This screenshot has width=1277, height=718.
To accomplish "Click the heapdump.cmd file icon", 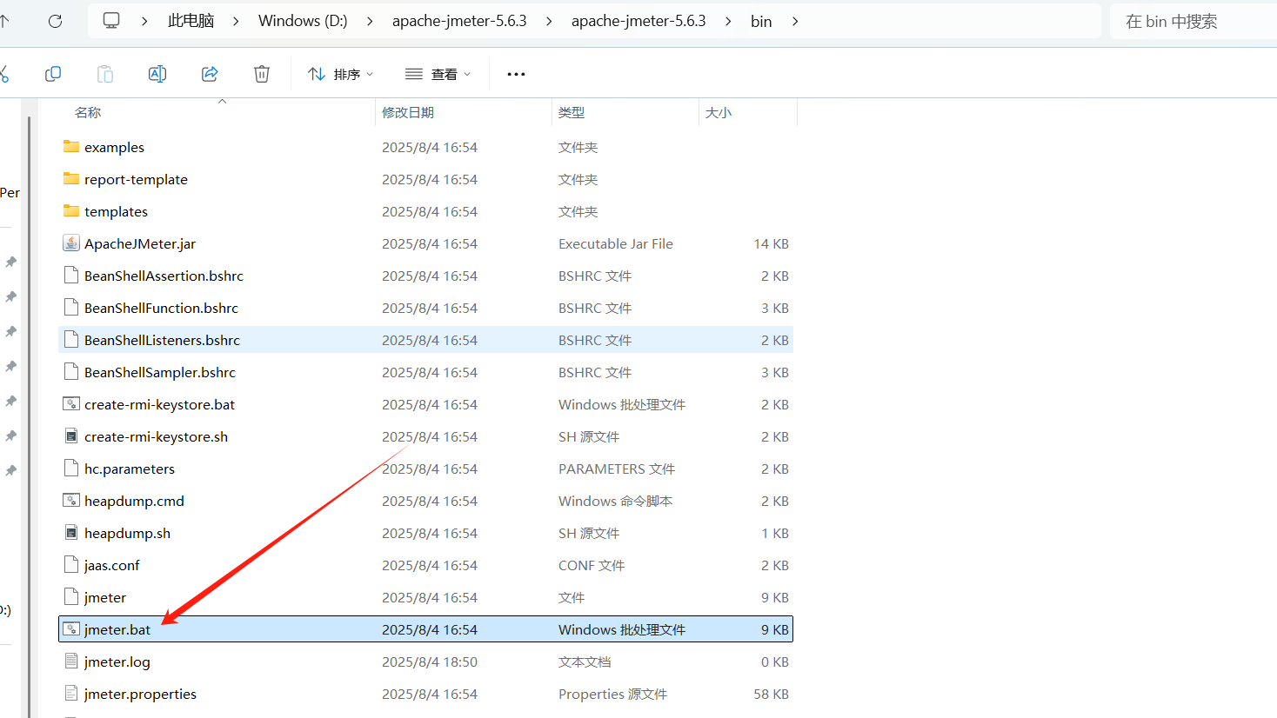I will [71, 501].
